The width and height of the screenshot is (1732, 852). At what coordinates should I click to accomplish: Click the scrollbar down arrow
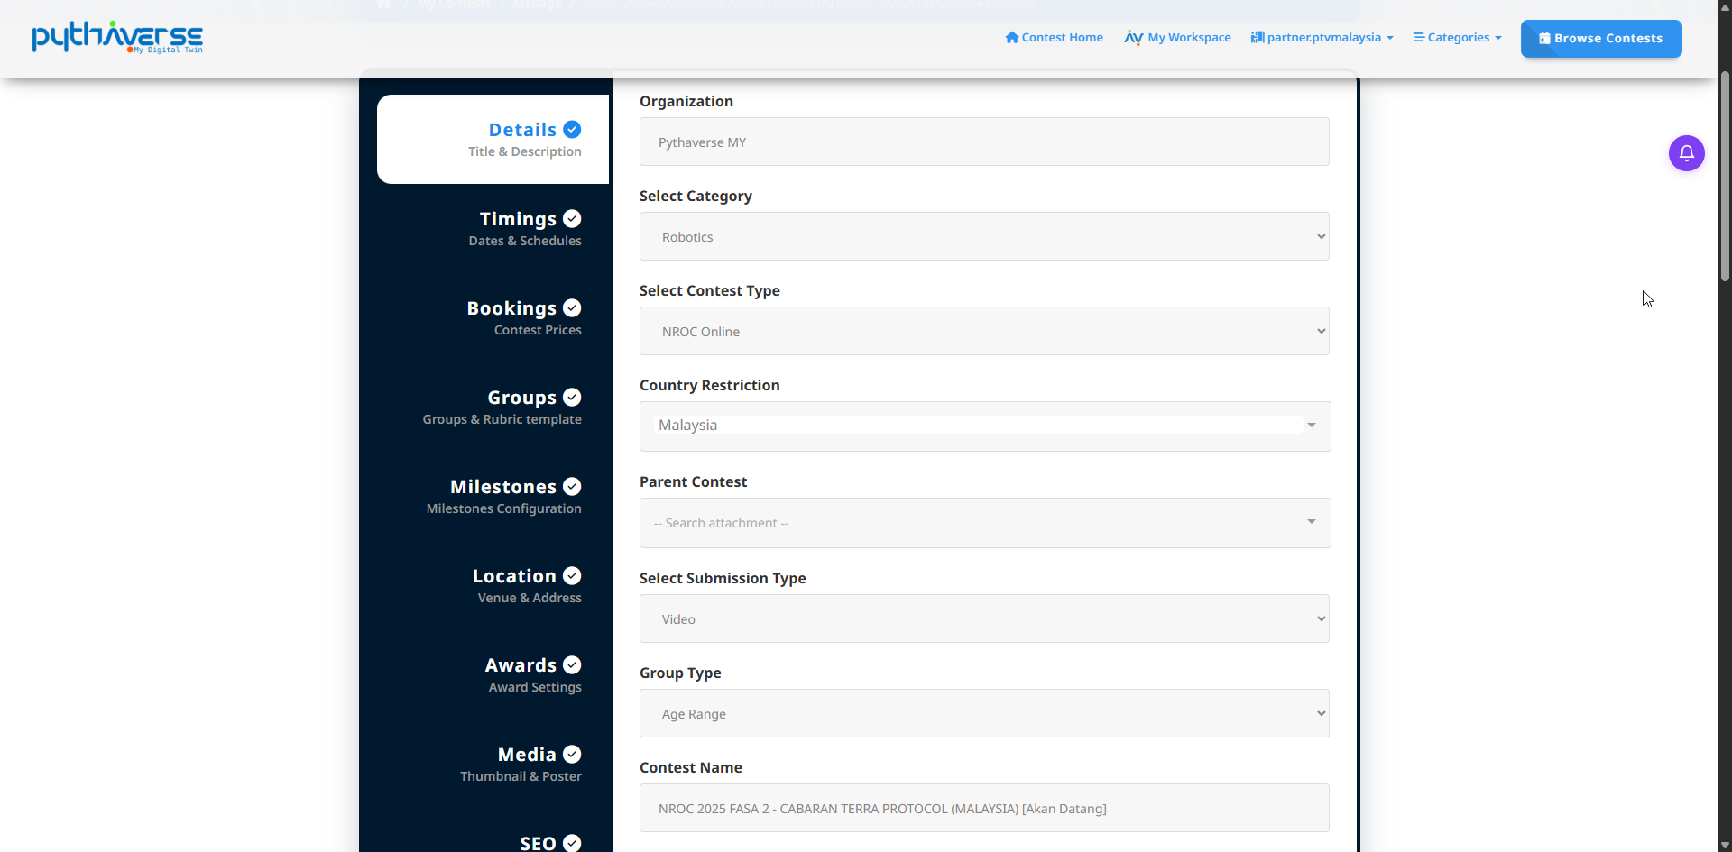1725,845
